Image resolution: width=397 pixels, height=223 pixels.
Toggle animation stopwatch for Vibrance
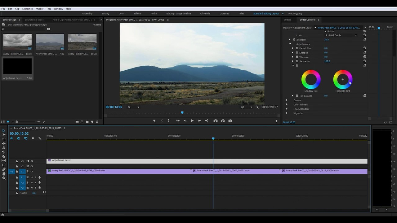297,57
